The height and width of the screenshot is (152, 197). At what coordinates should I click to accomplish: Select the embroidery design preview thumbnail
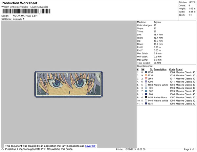click(x=69, y=84)
